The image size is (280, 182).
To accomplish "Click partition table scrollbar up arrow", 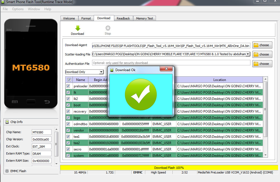I will [x=265, y=79].
